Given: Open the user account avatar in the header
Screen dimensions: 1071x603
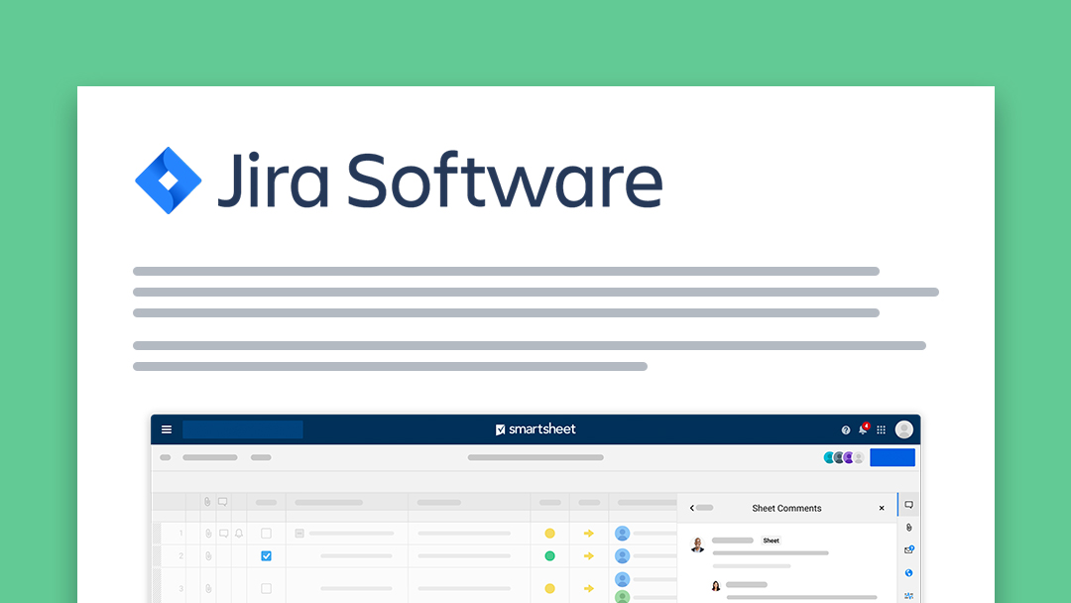Looking at the screenshot, I should click(903, 429).
